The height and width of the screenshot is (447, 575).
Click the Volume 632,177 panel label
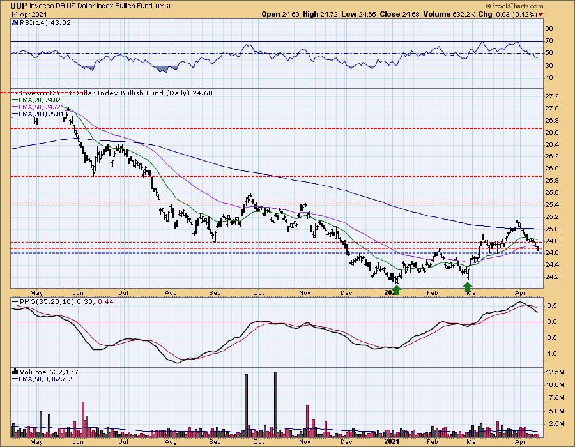click(49, 372)
